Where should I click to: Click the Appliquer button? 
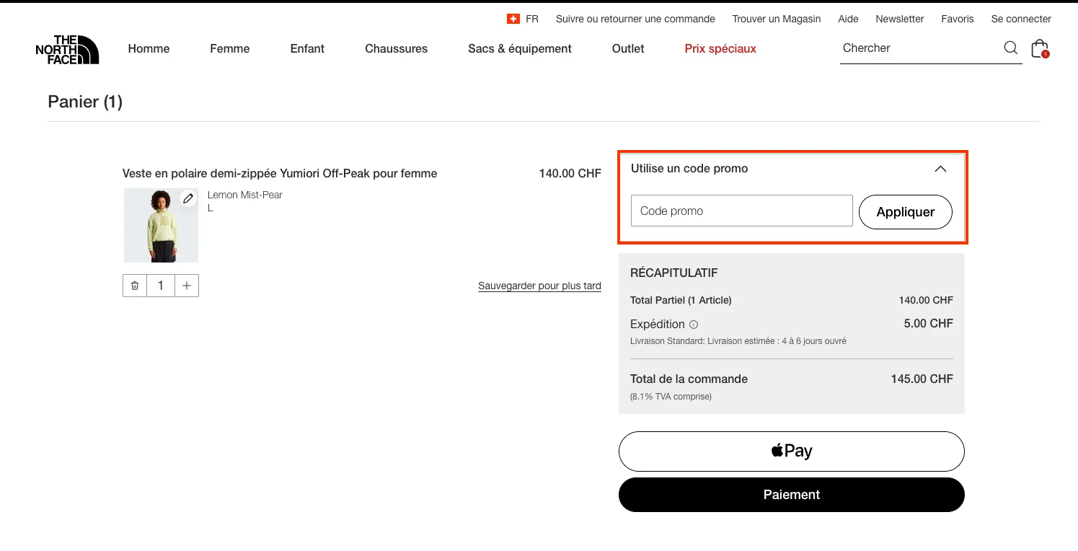[x=905, y=211]
